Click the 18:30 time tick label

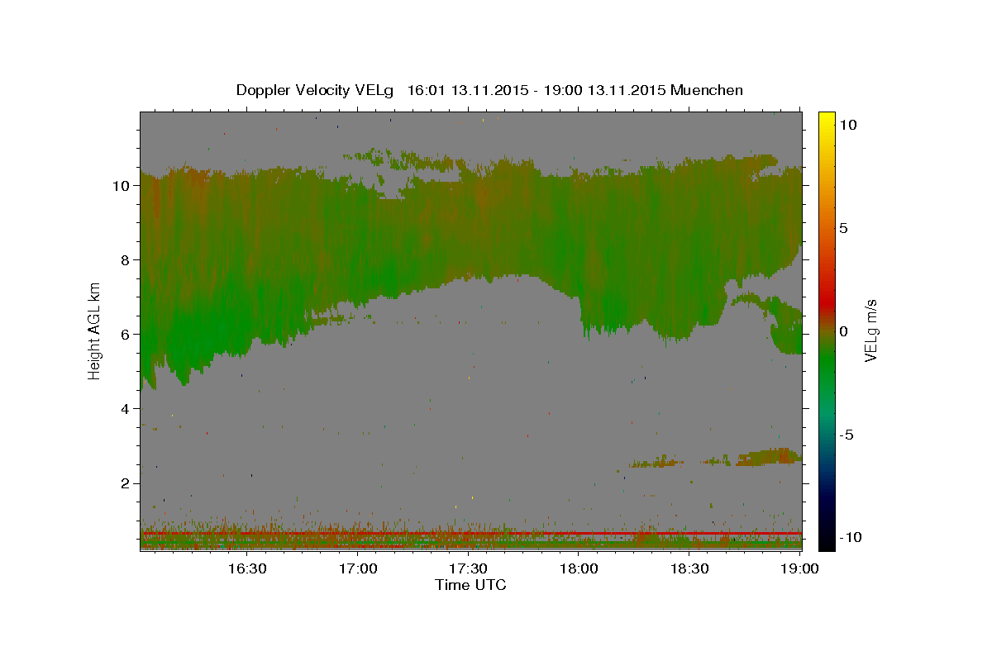click(x=689, y=568)
